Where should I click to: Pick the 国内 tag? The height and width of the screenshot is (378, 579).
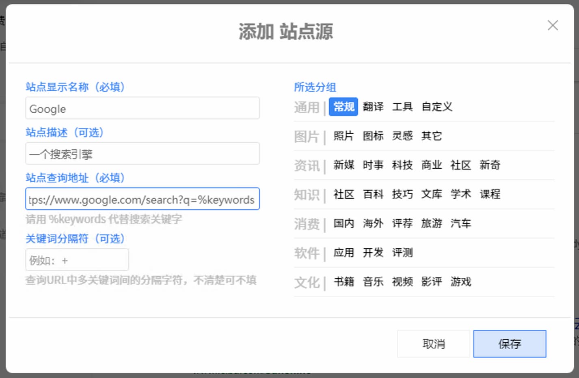344,223
